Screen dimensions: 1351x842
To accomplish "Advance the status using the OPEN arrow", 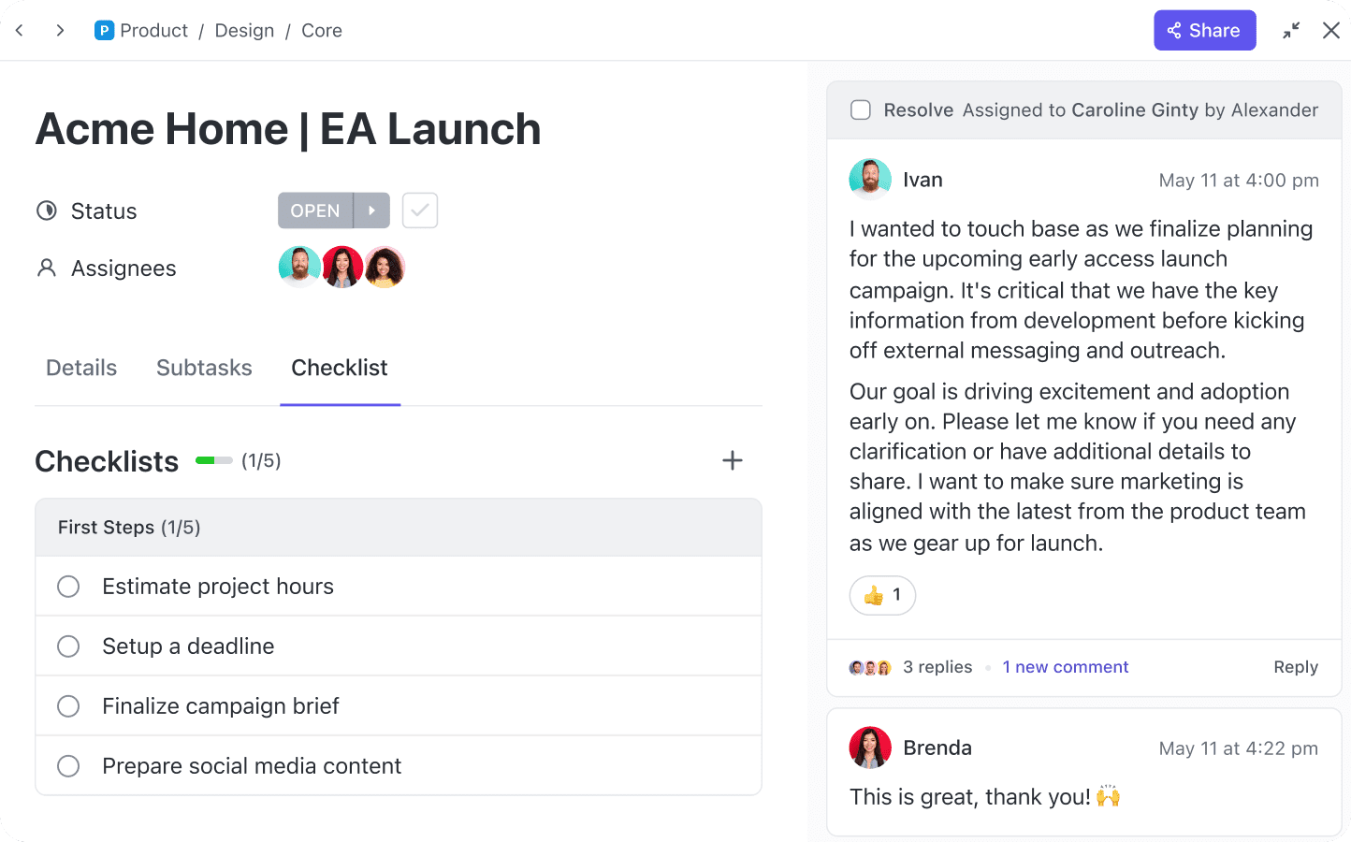I will [x=370, y=210].
